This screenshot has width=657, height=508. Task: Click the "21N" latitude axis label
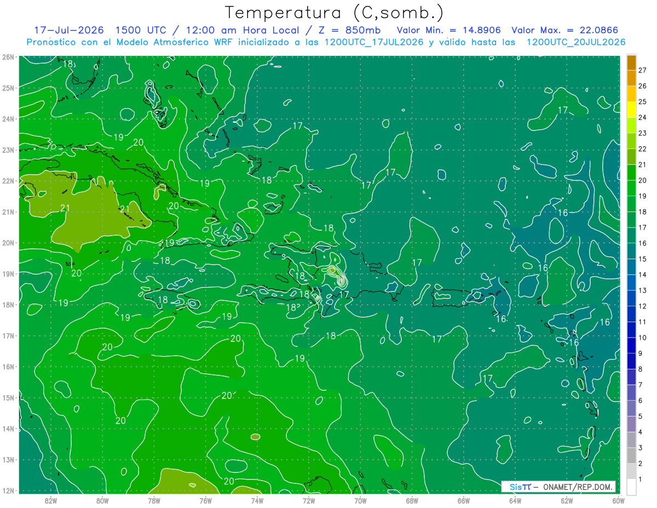(x=8, y=212)
